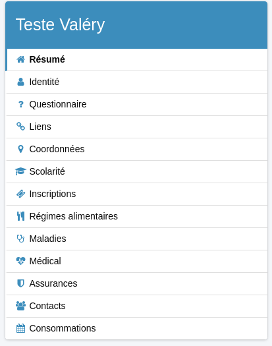Click the person icon for Identité

point(20,82)
